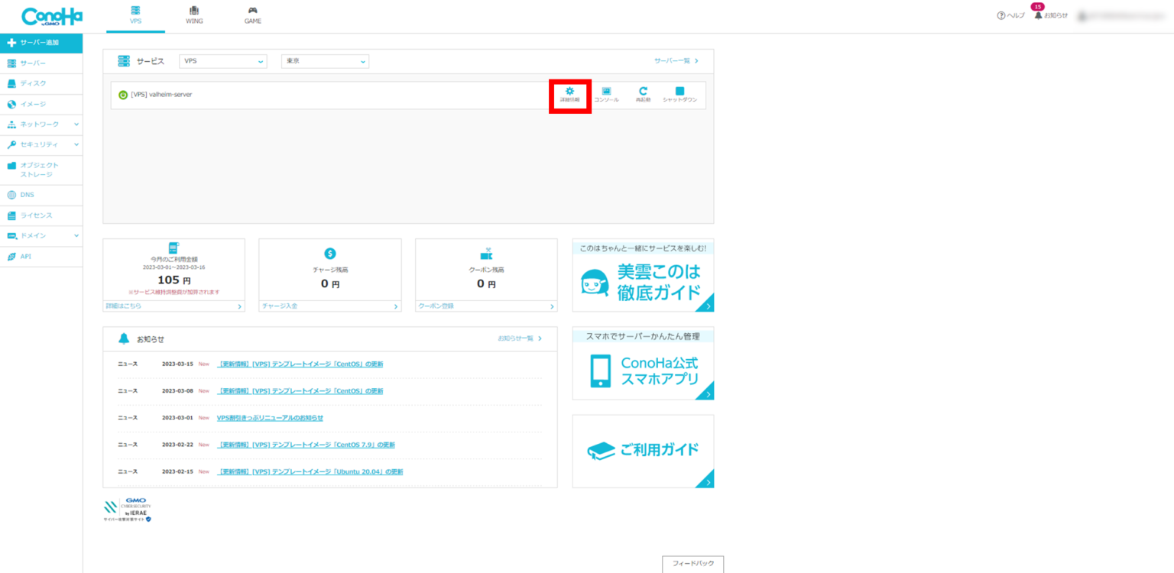Click the サーバー追加 button
This screenshot has width=1174, height=573.
click(x=41, y=43)
